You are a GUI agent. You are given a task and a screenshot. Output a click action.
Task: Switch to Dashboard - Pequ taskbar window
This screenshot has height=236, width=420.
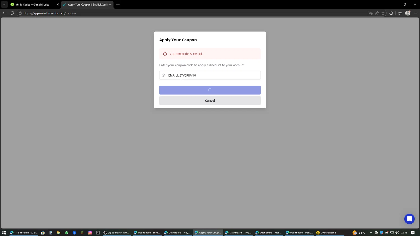click(x=299, y=233)
